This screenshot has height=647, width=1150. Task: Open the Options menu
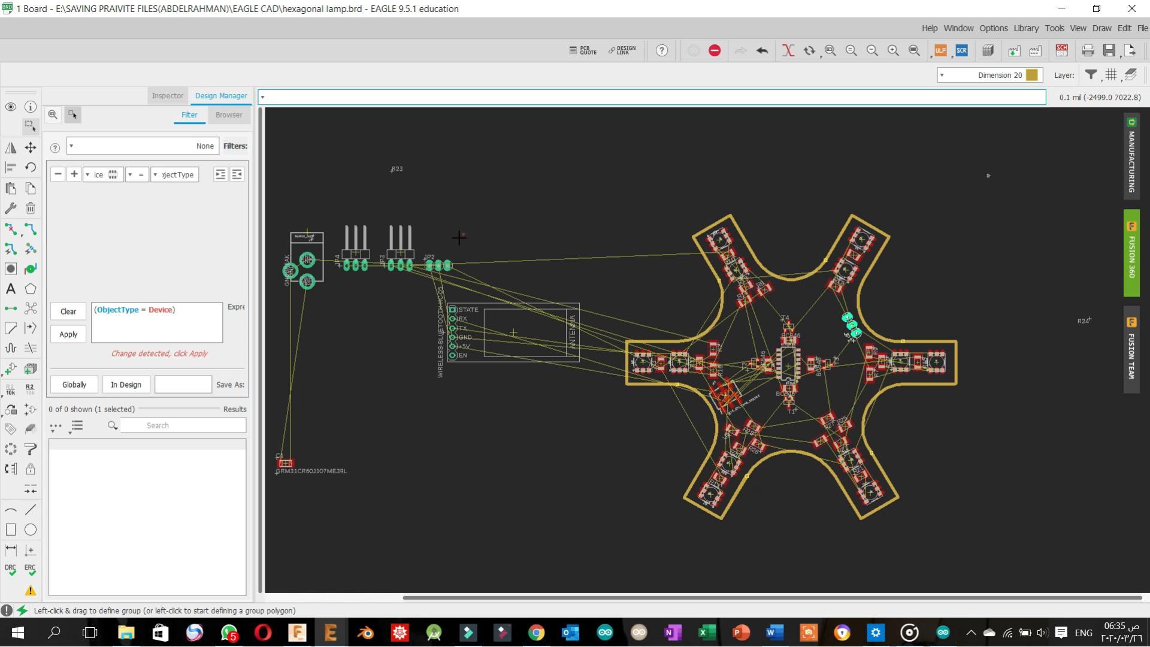(x=993, y=28)
